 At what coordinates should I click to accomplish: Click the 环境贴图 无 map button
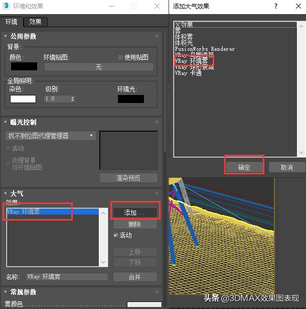[99, 67]
